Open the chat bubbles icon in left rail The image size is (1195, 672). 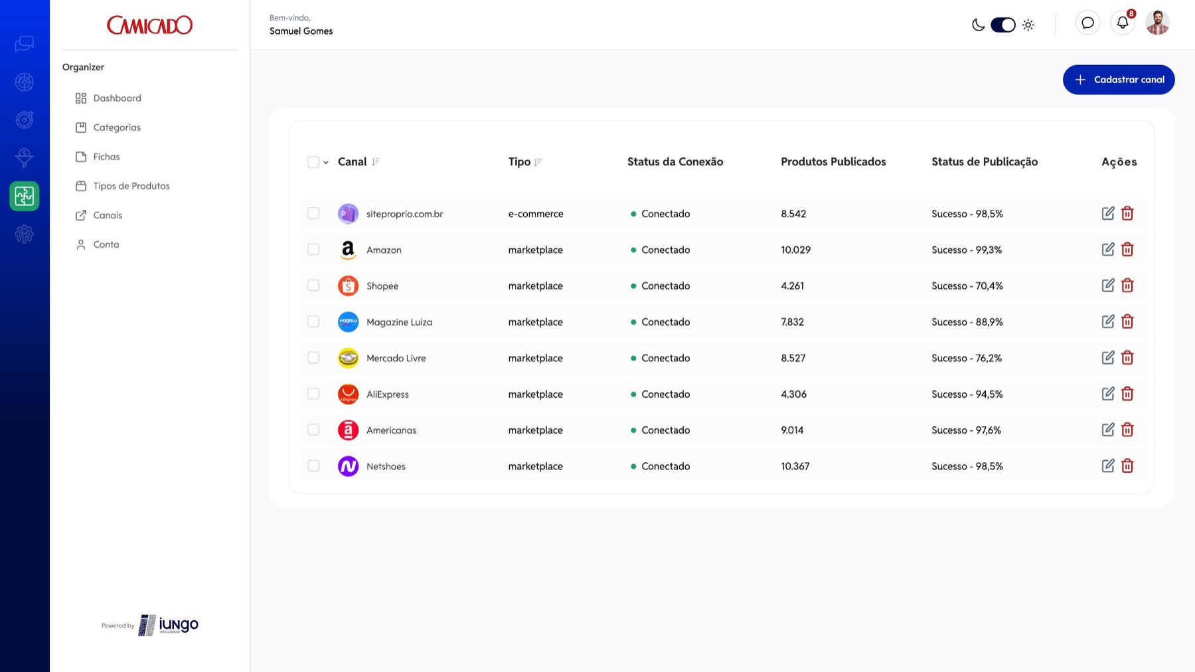pos(25,44)
